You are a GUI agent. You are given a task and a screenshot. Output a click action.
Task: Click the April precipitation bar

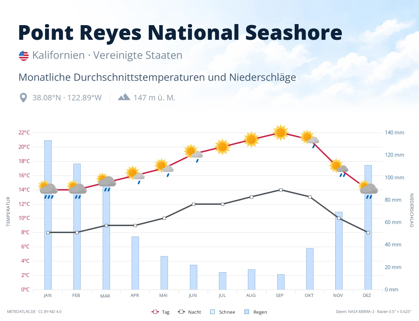pyautogui.click(x=135, y=263)
